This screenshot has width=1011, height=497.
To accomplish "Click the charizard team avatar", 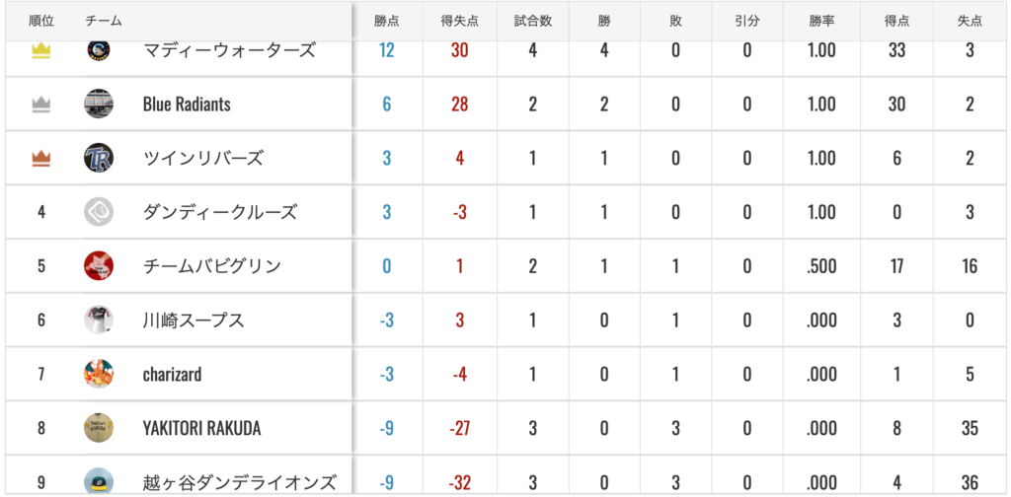I will pyautogui.click(x=99, y=374).
